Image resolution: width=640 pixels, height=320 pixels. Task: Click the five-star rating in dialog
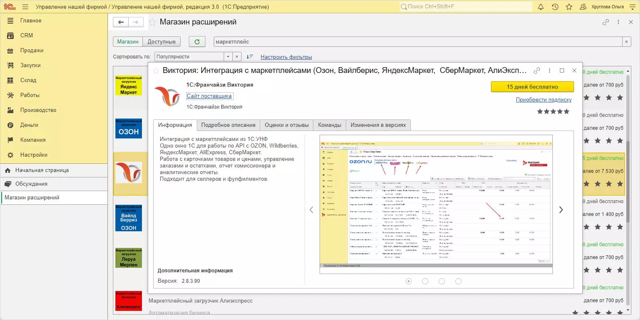coord(553,112)
